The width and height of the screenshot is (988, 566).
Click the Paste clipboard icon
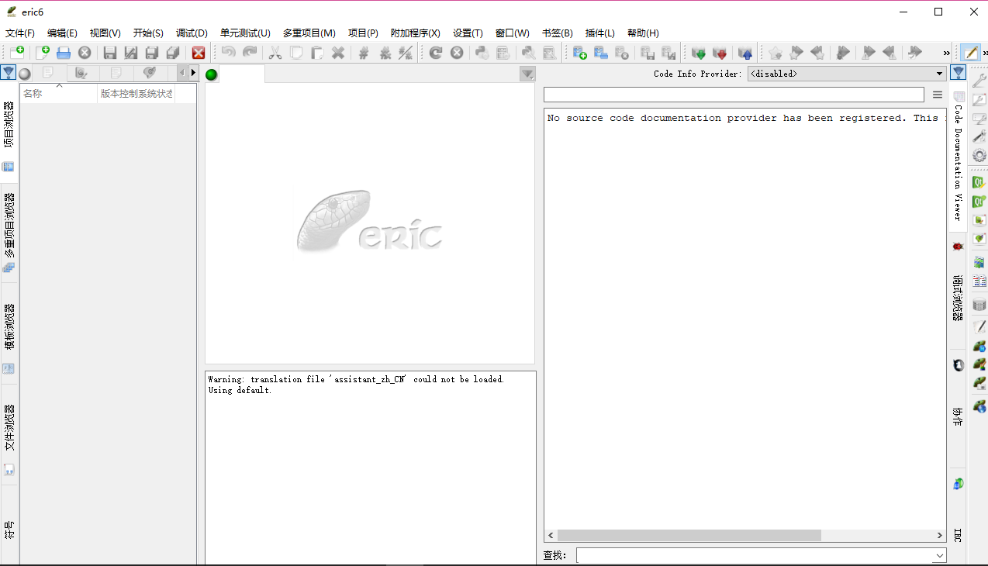tap(317, 53)
